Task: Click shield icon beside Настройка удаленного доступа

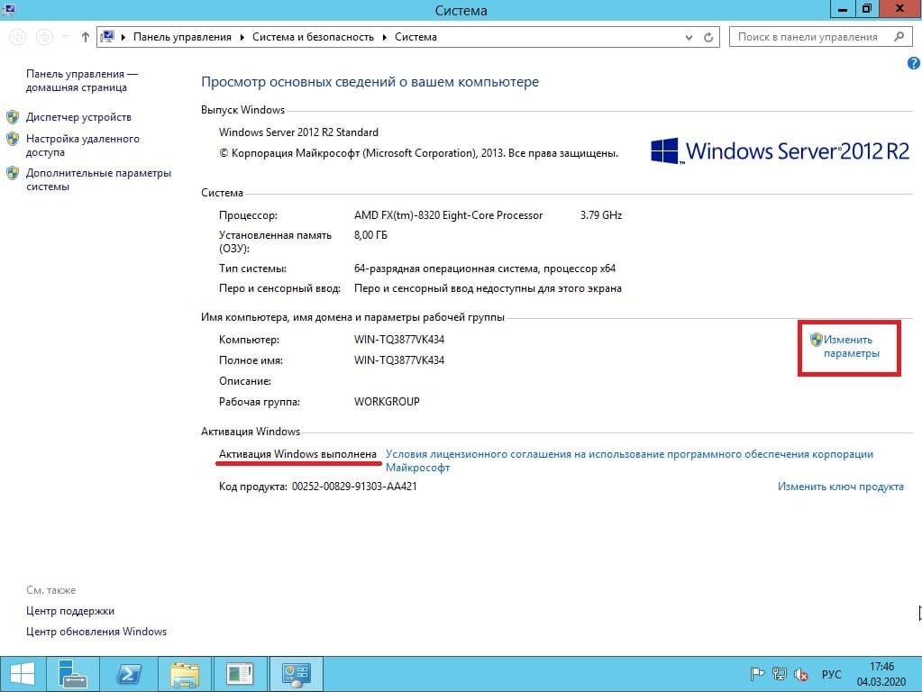Action: tap(13, 139)
